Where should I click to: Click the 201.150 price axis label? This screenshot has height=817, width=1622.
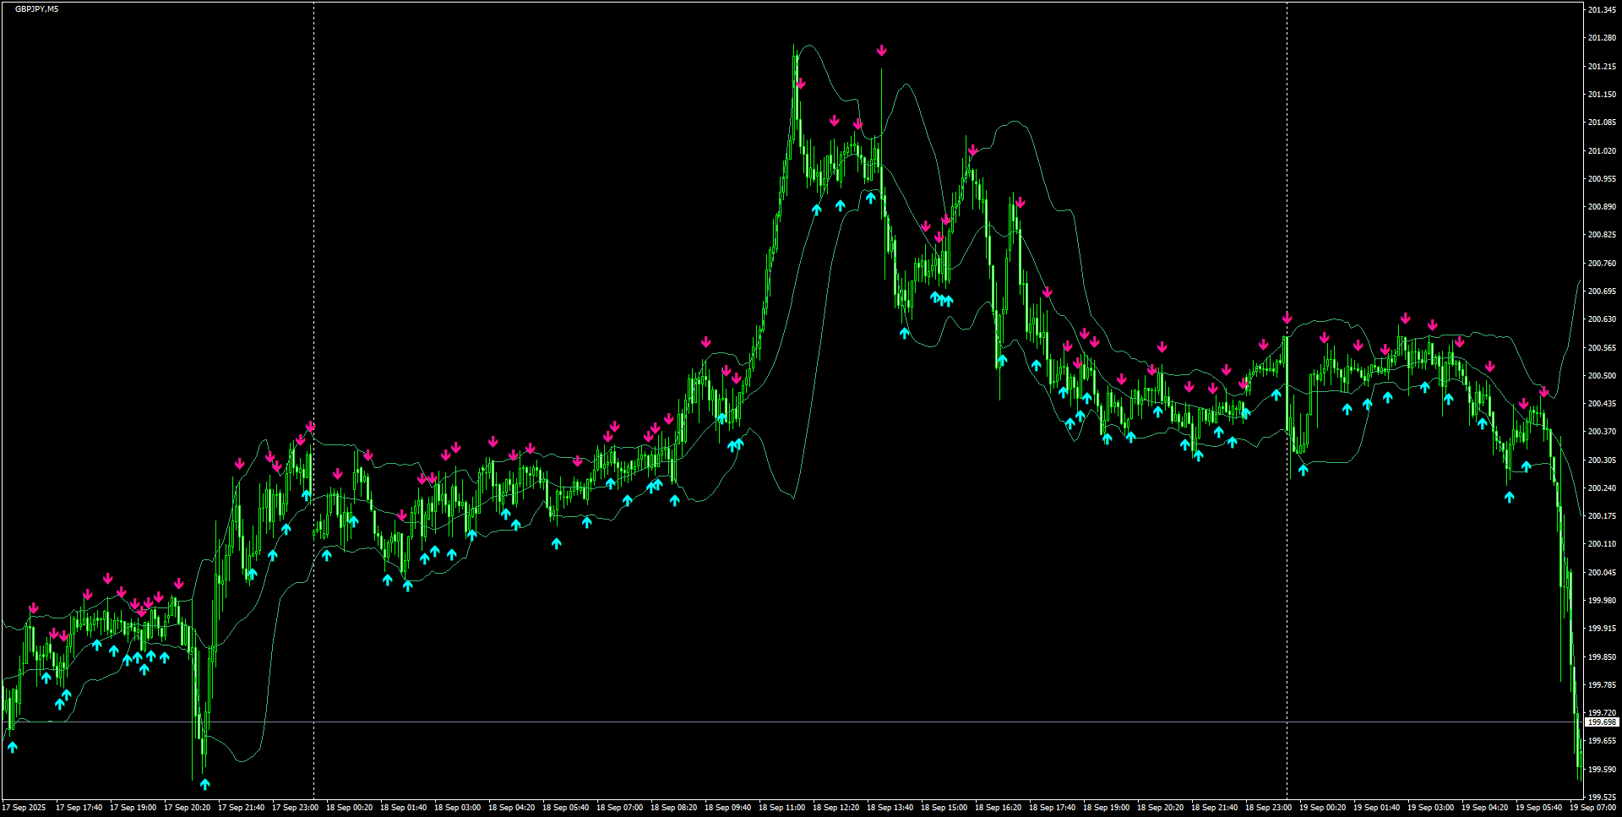pyautogui.click(x=1602, y=95)
